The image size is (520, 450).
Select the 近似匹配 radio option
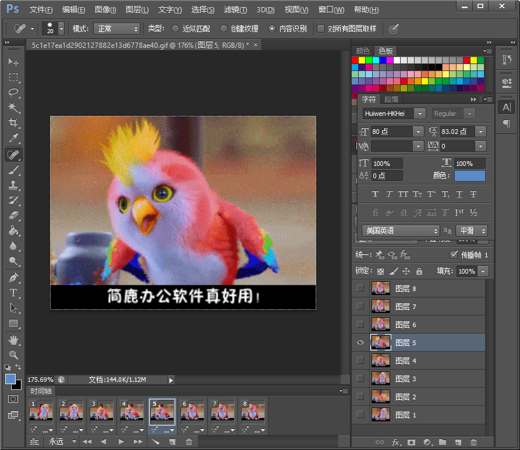(176, 29)
